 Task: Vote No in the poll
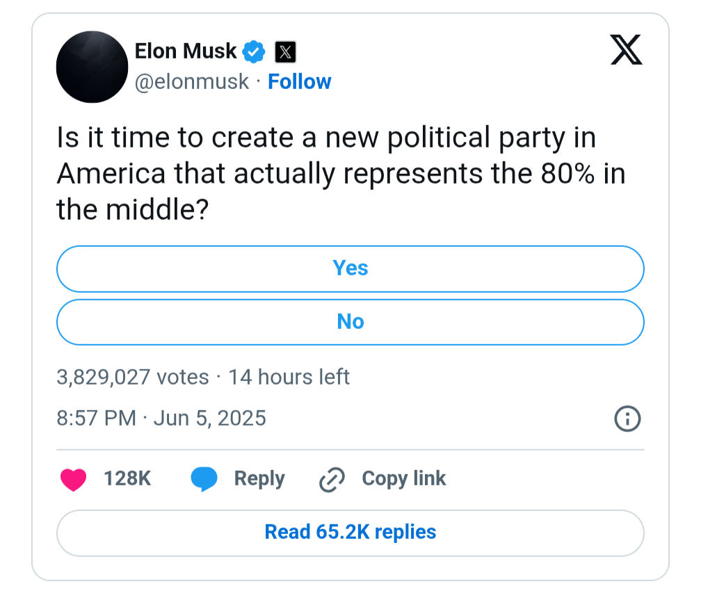pyautogui.click(x=350, y=322)
